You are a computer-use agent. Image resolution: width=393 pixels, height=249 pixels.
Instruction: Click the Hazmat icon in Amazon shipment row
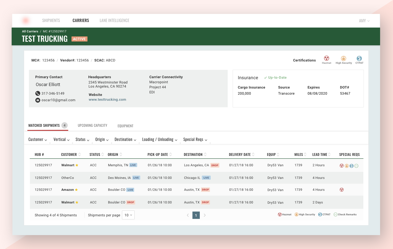coord(342,190)
